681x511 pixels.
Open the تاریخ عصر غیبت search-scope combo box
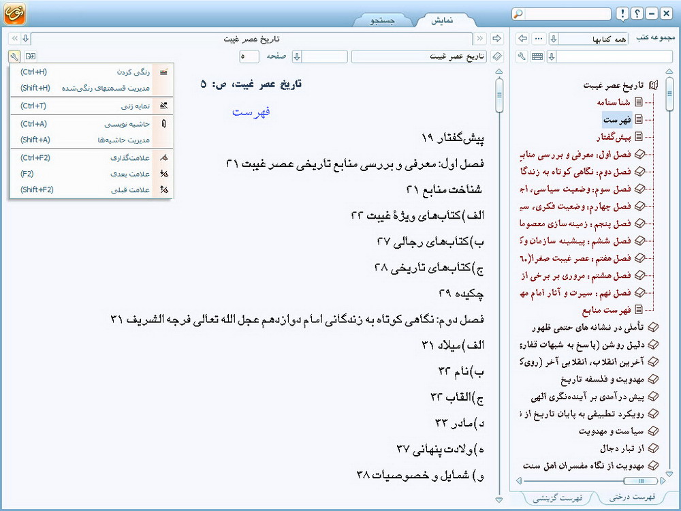419,57
